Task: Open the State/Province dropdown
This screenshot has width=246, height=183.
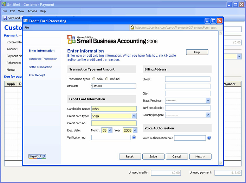Action: [208, 101]
